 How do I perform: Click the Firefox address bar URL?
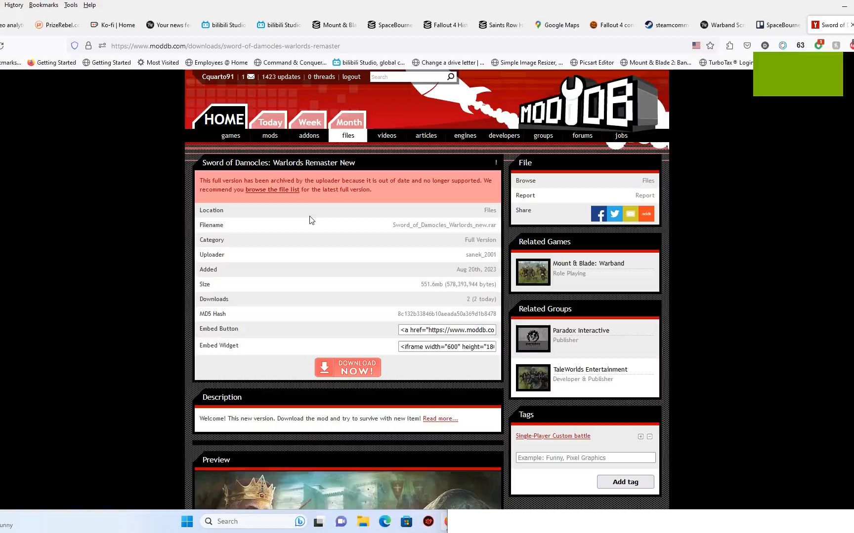pos(225,46)
